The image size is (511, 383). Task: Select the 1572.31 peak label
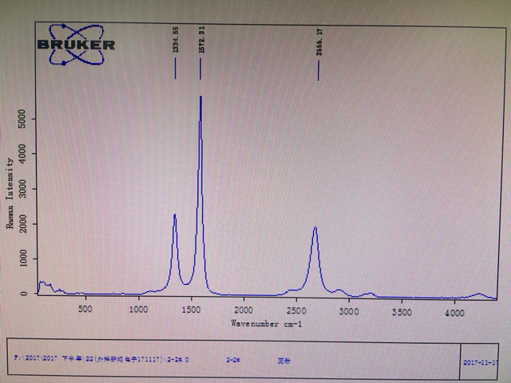pyautogui.click(x=202, y=40)
